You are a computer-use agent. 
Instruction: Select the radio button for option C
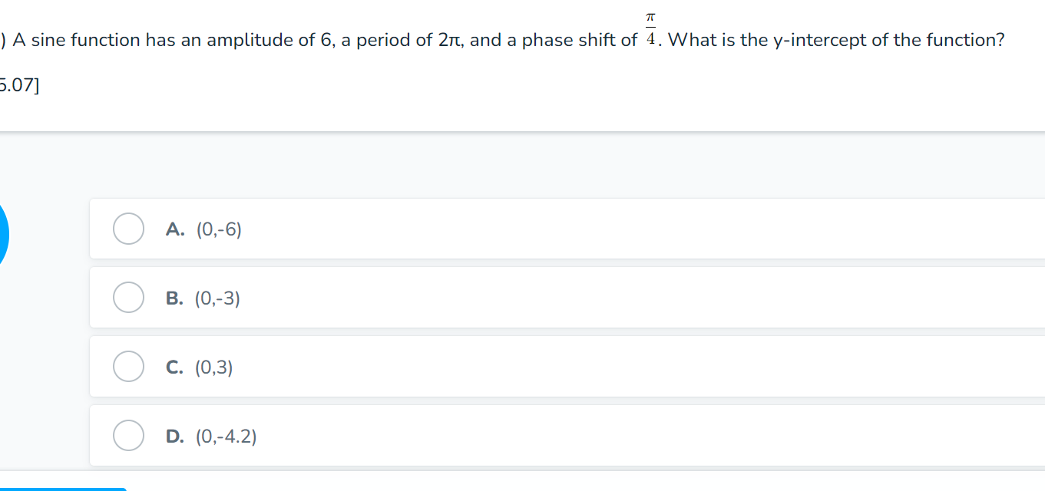[128, 367]
